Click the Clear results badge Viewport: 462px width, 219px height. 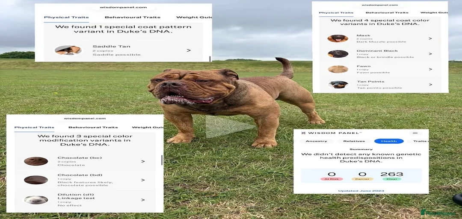click(x=391, y=179)
